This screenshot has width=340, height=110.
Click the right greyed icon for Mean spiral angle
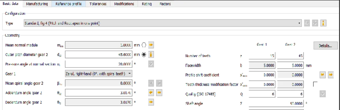pos(159,83)
